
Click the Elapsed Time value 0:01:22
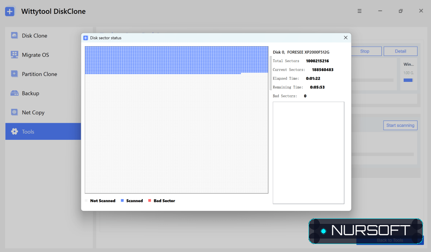point(313,79)
